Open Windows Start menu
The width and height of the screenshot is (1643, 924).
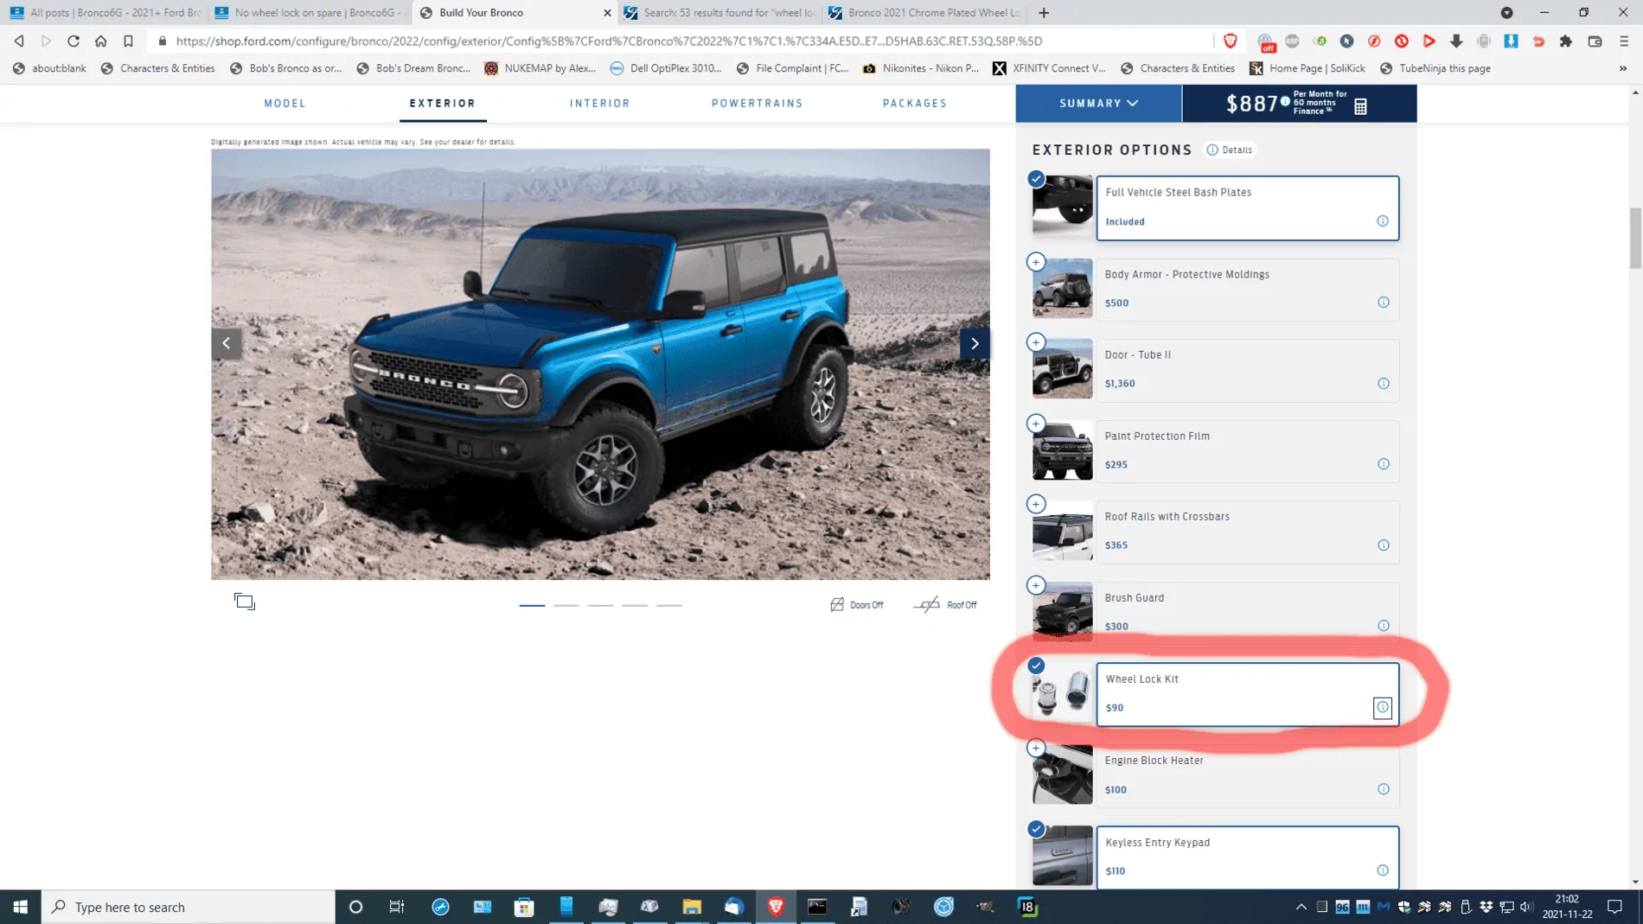click(21, 907)
